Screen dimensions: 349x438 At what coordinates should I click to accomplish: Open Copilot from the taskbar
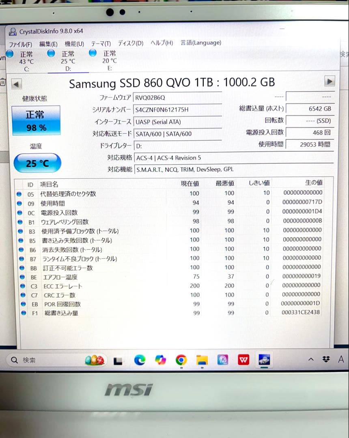click(160, 360)
